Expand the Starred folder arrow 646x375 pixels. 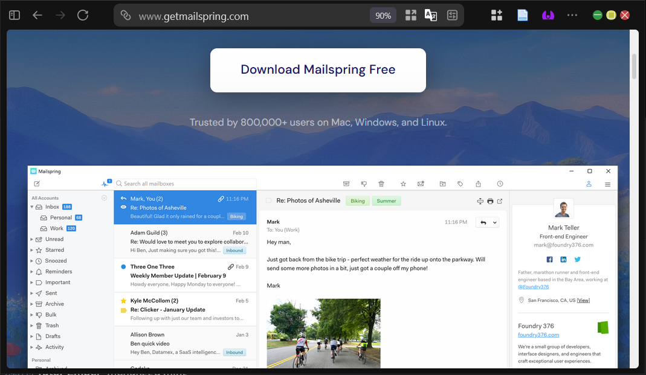point(31,250)
